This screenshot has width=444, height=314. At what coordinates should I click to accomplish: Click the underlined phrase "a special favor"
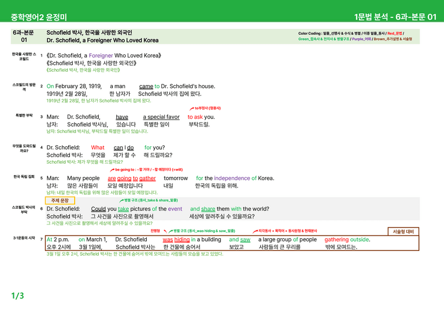click(161, 117)
